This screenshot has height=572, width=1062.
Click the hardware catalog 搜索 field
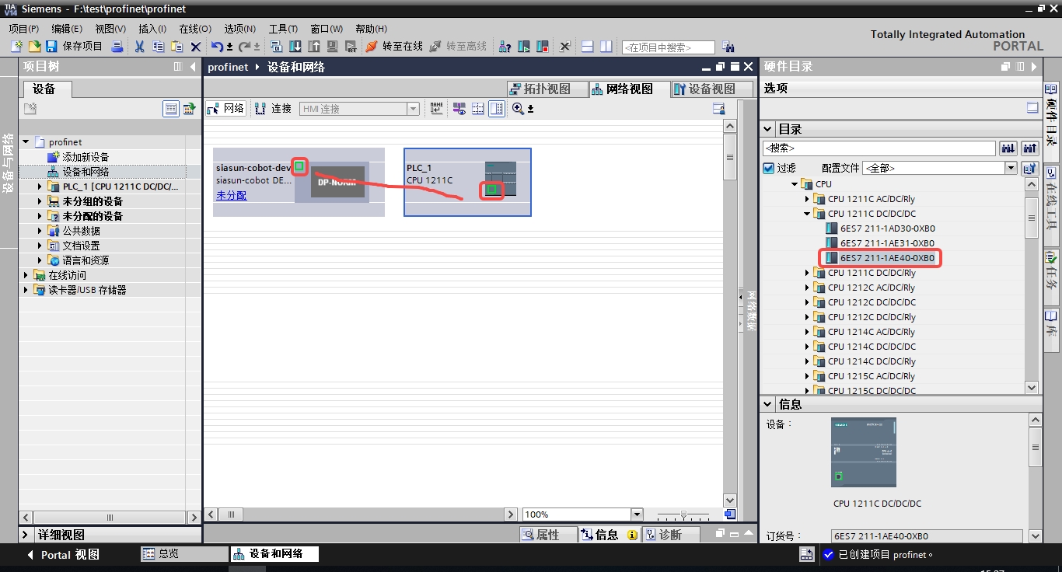(x=879, y=148)
